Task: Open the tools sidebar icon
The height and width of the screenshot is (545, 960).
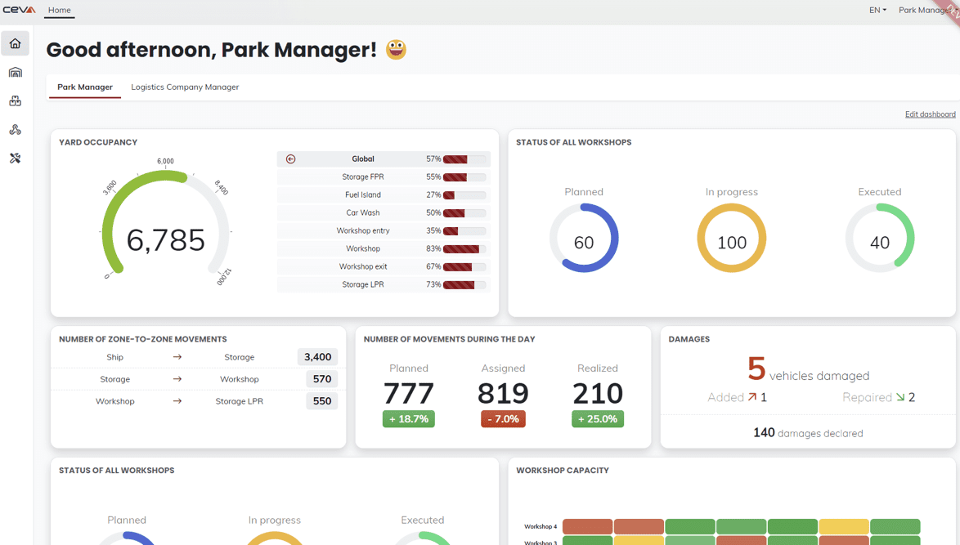Action: (16, 159)
